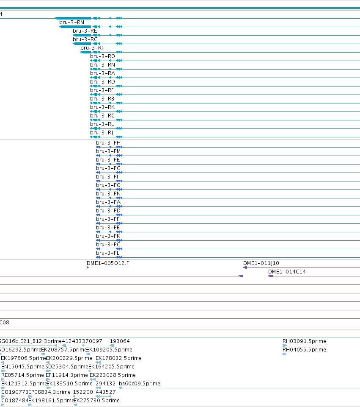Viewport: 360px width, 407px height.
Task: Click the bru-3-RM transcript label
Action: point(72,22)
